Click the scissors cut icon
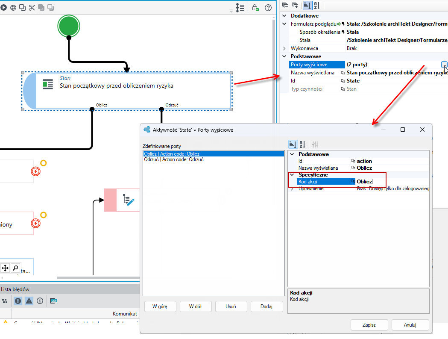The image size is (448, 339). [32, 8]
